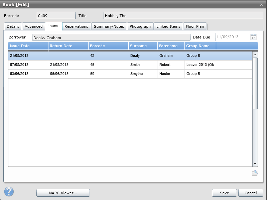Cancel editing the book
The width and height of the screenshot is (267, 200).
[251, 193]
